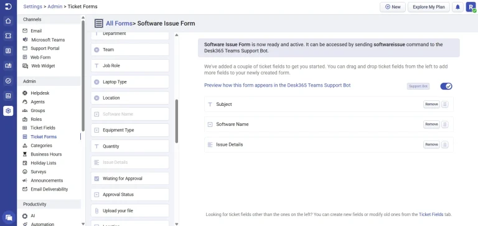Toggle the Support Bot switch off
The image size is (478, 226).
point(446,87)
